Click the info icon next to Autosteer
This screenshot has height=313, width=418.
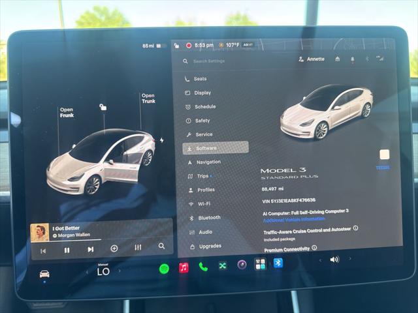pyautogui.click(x=355, y=228)
